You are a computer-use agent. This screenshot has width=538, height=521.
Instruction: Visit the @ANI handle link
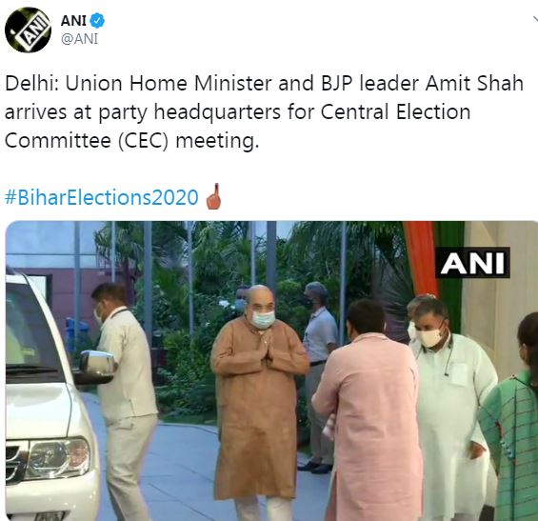point(79,39)
